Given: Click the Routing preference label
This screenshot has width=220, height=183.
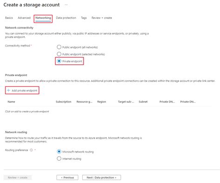Looking at the screenshot, I should pyautogui.click(x=16, y=150).
